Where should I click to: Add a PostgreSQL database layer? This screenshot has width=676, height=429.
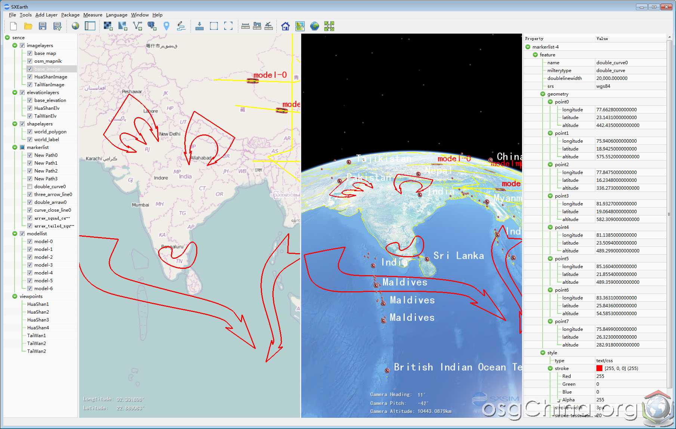pyautogui.click(x=152, y=26)
